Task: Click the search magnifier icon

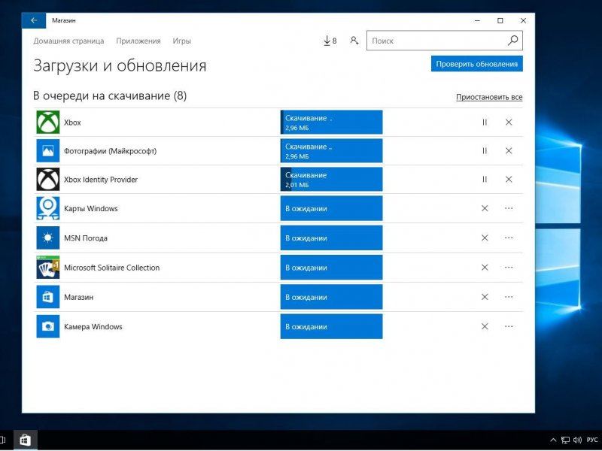Action: tap(512, 41)
